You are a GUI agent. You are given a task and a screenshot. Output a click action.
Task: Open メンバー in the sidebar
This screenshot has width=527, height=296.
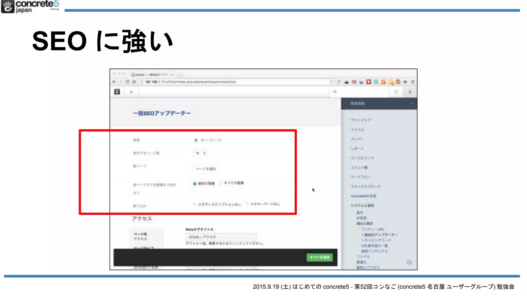357,139
